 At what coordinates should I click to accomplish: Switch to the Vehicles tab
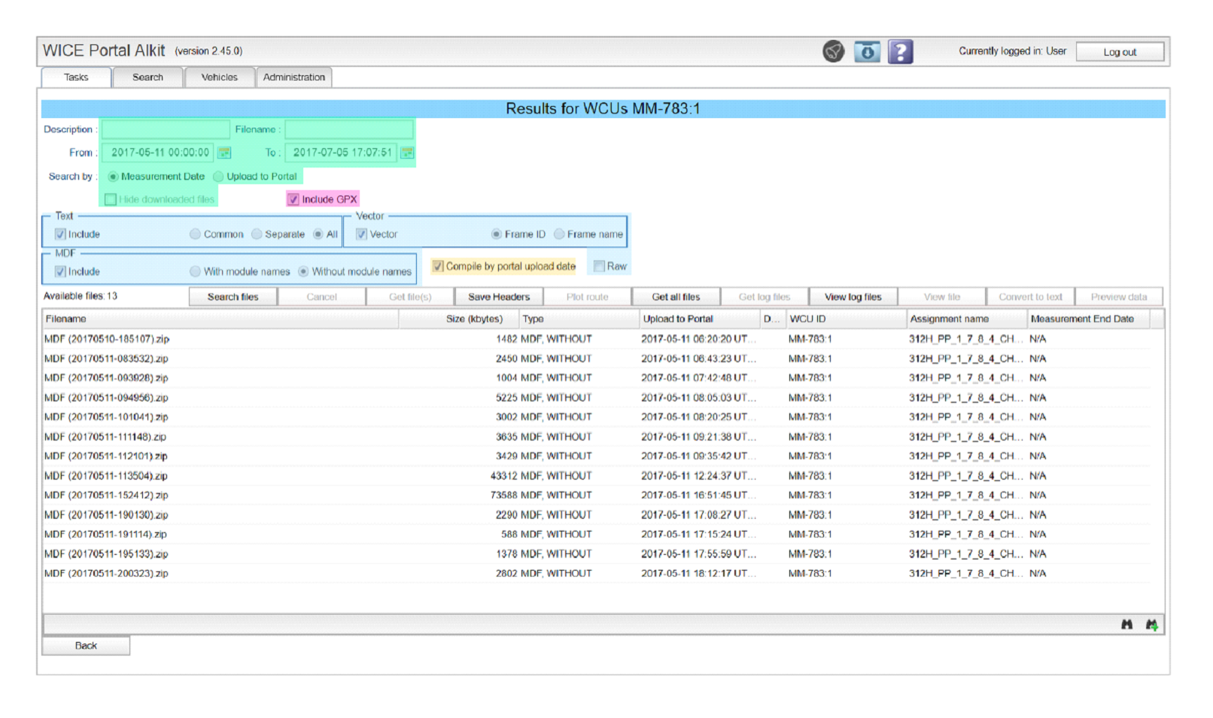pyautogui.click(x=219, y=77)
